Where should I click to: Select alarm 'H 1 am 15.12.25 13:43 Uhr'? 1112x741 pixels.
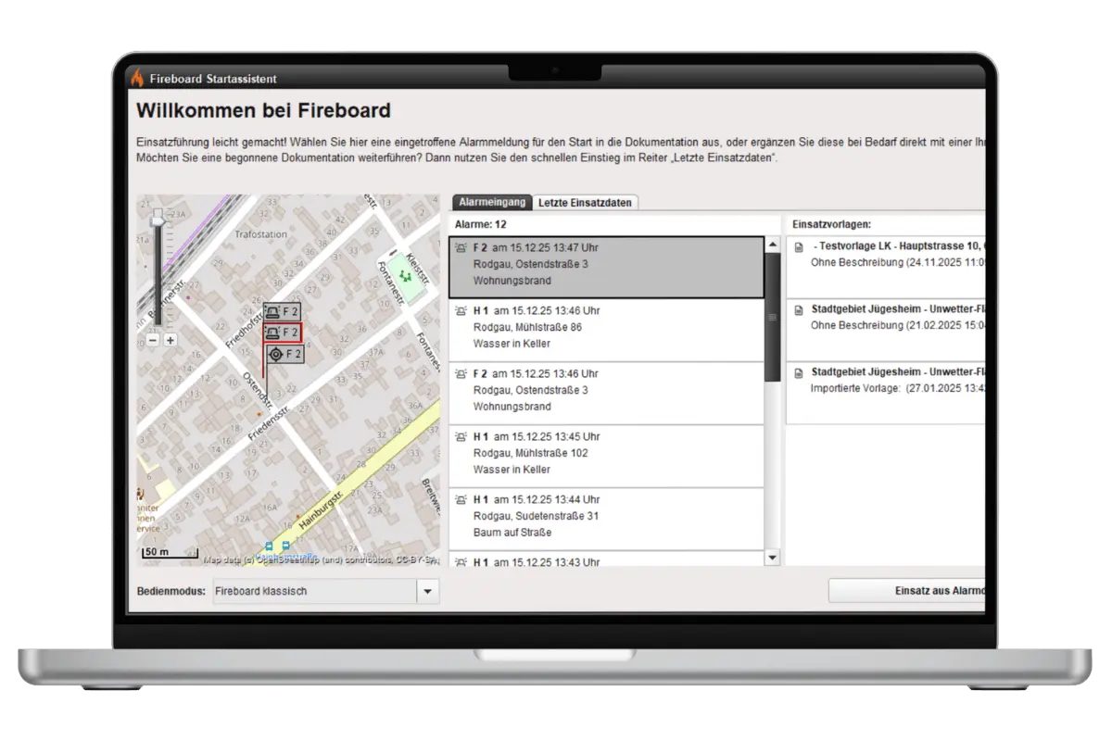click(x=607, y=559)
